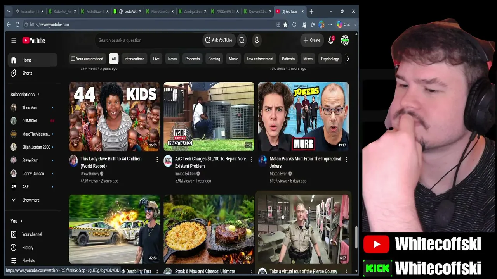497x279 pixels.
Task: Open the Impractical Jokers MURR thumbnail
Action: click(303, 116)
